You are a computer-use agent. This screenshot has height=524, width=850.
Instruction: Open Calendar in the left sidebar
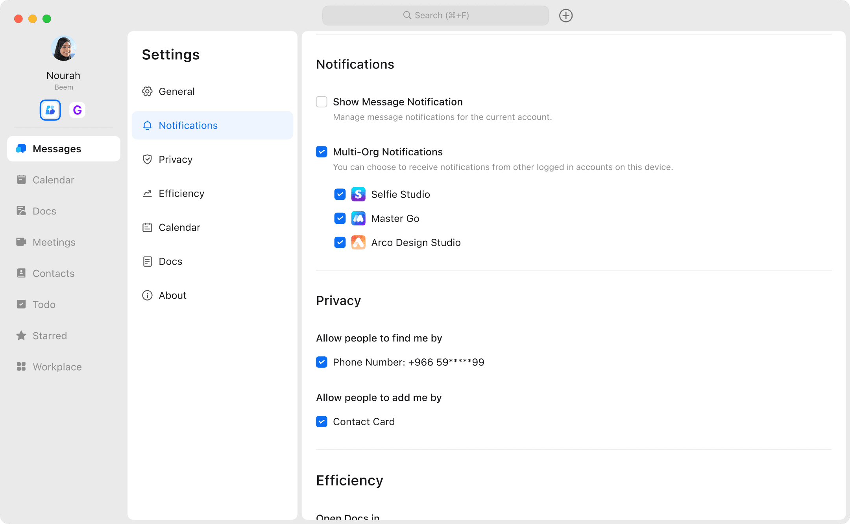coord(53,180)
